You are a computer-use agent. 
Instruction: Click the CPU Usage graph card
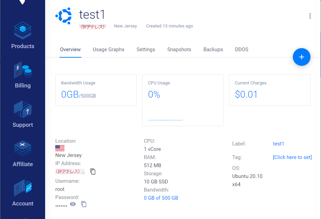183,100
